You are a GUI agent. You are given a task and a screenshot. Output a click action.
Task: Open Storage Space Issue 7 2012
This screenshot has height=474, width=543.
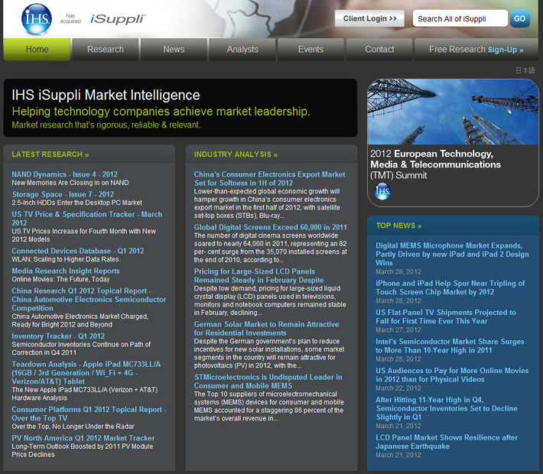pos(63,194)
